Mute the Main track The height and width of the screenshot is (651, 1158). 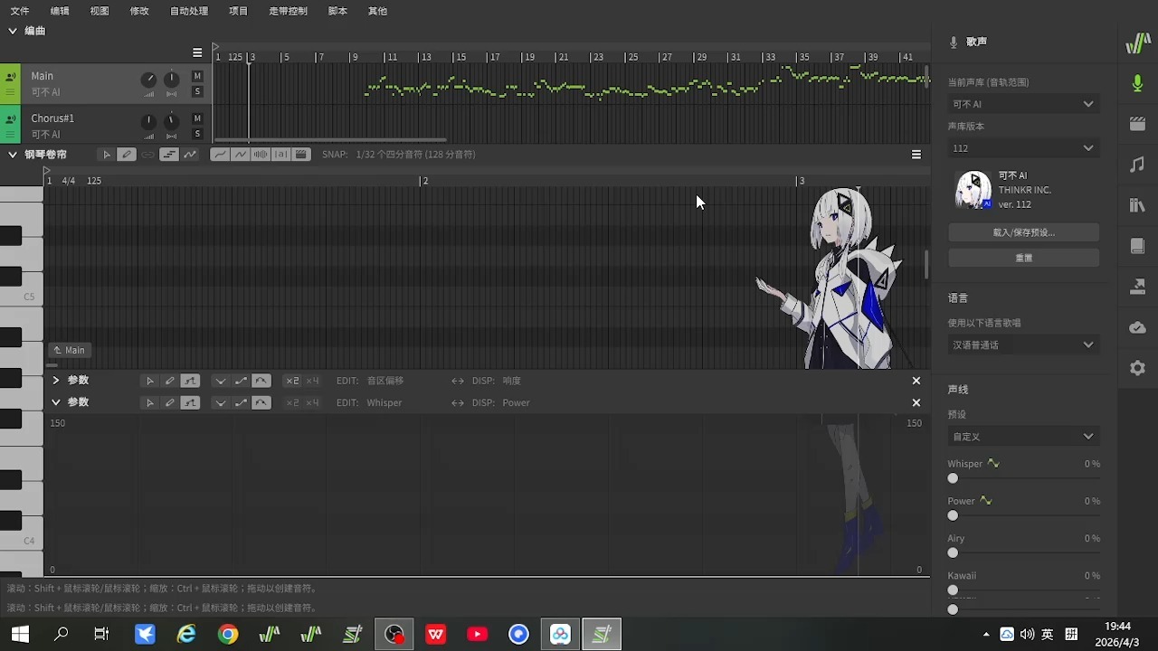point(197,76)
